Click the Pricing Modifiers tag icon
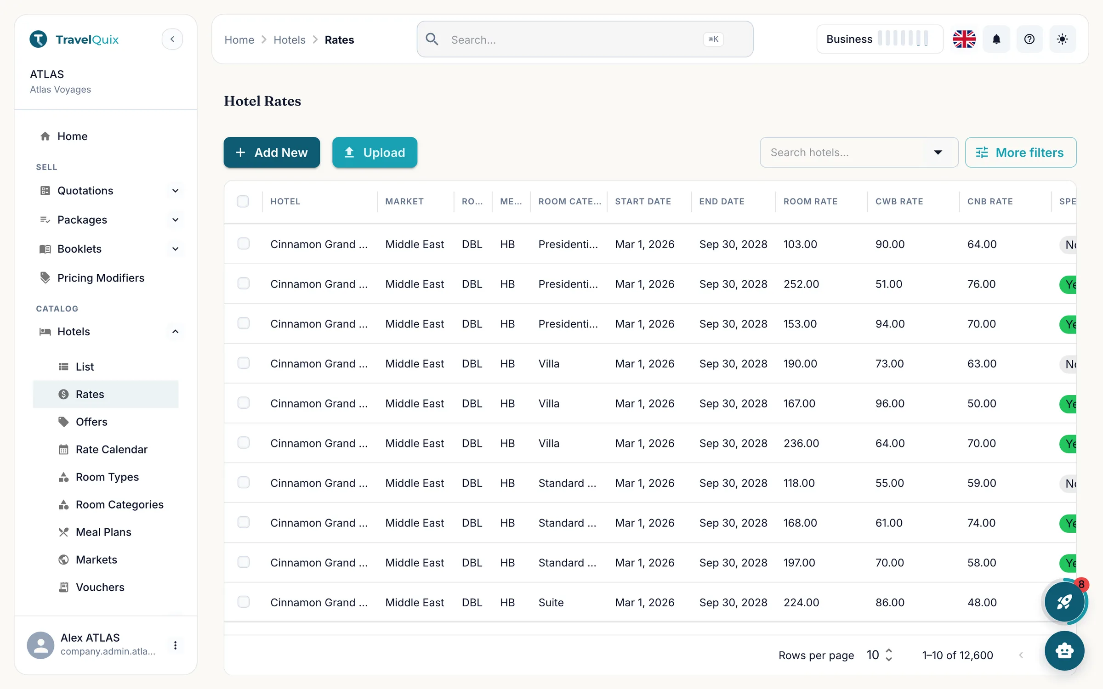 (45, 278)
